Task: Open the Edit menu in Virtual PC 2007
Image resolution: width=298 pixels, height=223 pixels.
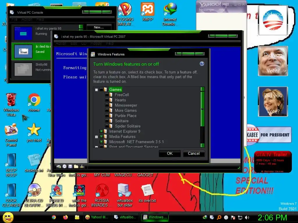Action: [x=74, y=44]
